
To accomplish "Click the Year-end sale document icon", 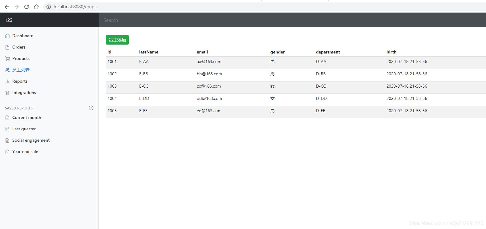I will (x=7, y=152).
